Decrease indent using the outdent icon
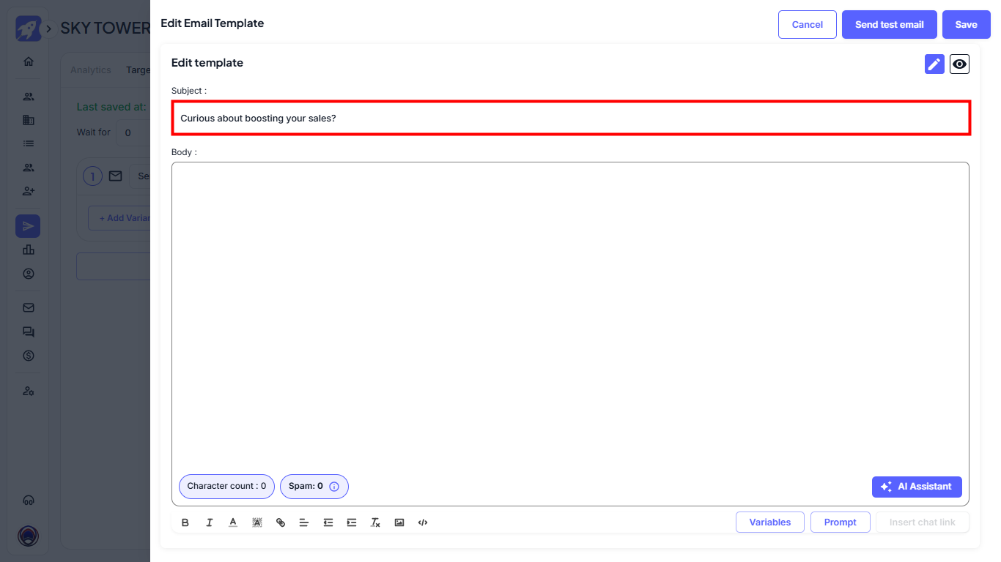Image resolution: width=1001 pixels, height=562 pixels. (x=328, y=522)
